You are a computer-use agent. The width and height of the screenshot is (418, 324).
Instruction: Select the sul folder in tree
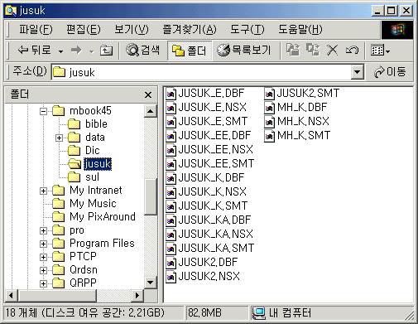[x=84, y=177]
